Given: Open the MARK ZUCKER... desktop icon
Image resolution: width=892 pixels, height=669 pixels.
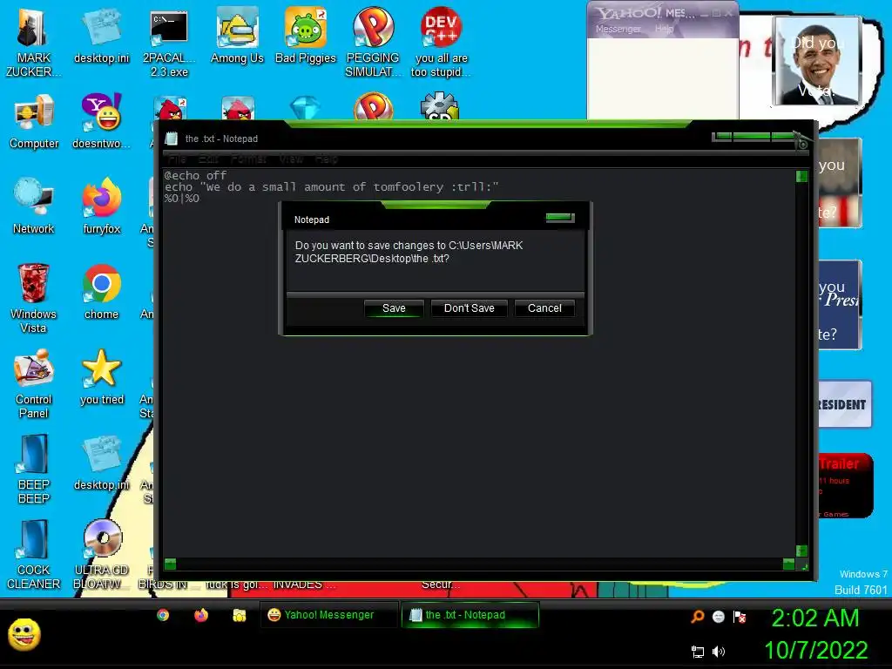Looking at the screenshot, I should (33, 44).
